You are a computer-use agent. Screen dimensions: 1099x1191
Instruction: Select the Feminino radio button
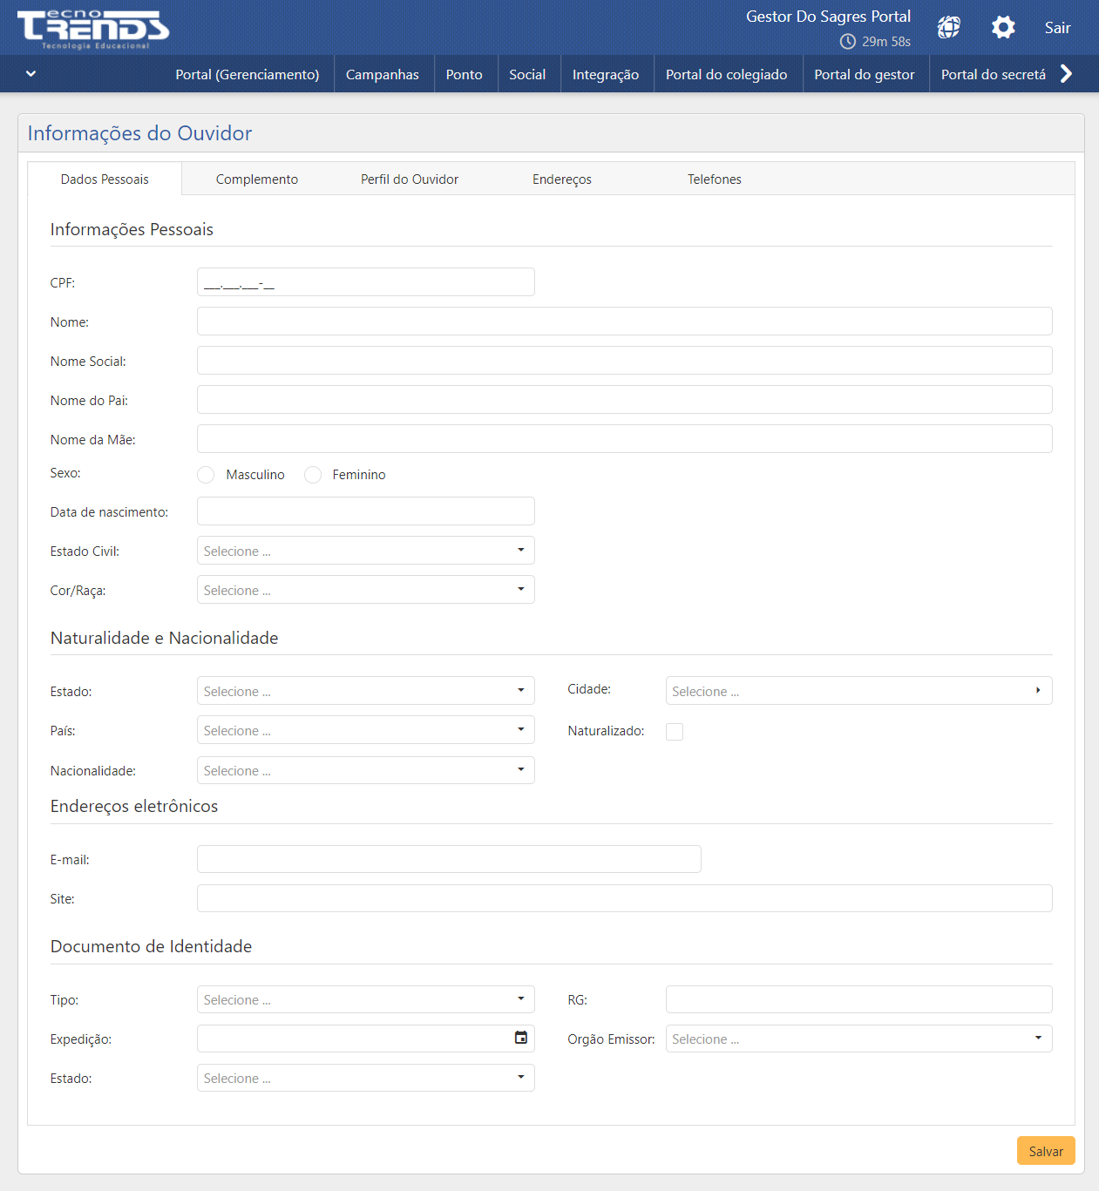pos(313,475)
